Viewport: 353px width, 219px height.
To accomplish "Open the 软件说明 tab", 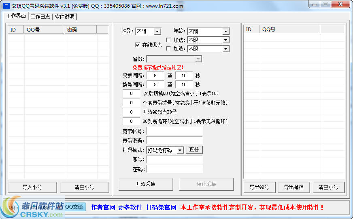I will [x=65, y=17].
